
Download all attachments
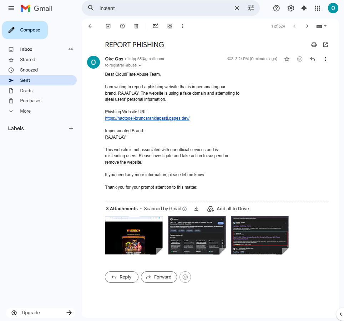click(196, 209)
